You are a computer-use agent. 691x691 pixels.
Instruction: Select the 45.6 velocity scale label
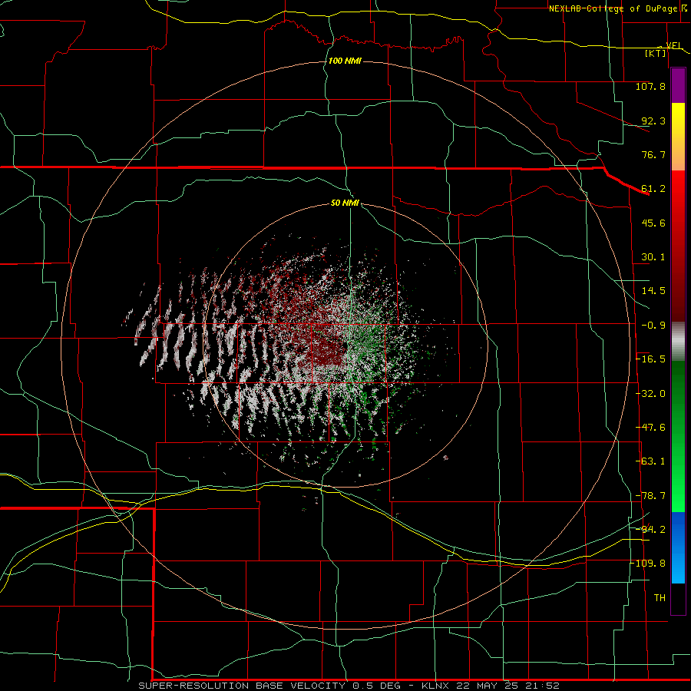[x=653, y=223]
